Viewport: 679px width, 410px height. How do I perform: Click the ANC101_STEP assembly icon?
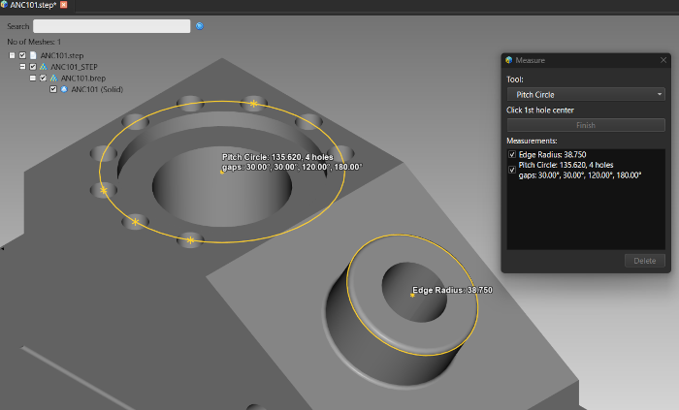tap(44, 67)
